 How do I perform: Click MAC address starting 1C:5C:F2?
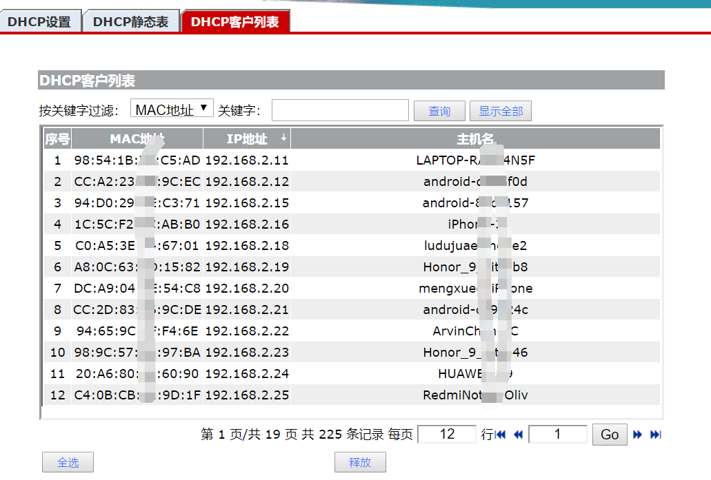[137, 224]
